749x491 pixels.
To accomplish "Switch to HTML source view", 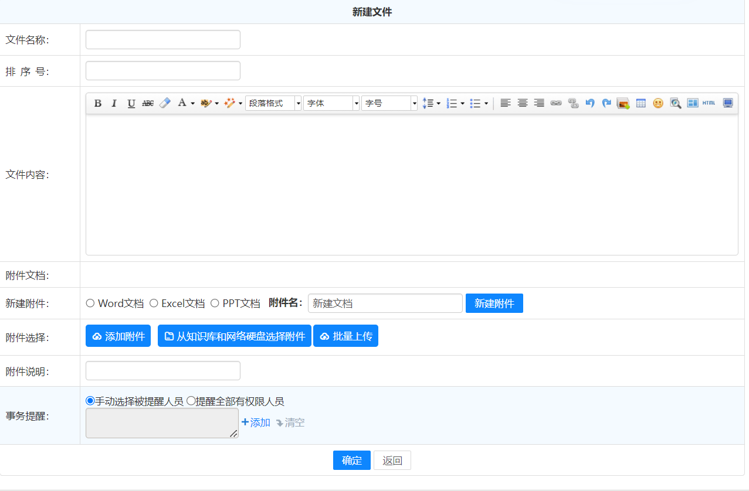I will [x=709, y=103].
